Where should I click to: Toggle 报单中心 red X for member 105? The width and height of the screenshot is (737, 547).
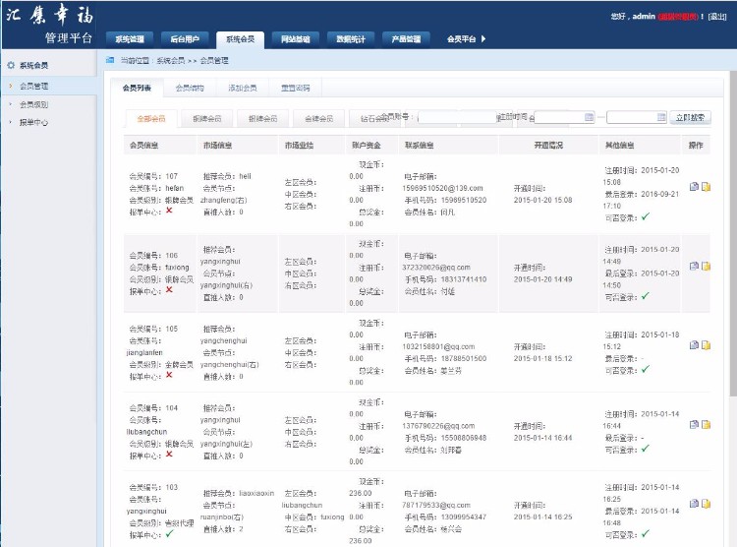point(169,375)
